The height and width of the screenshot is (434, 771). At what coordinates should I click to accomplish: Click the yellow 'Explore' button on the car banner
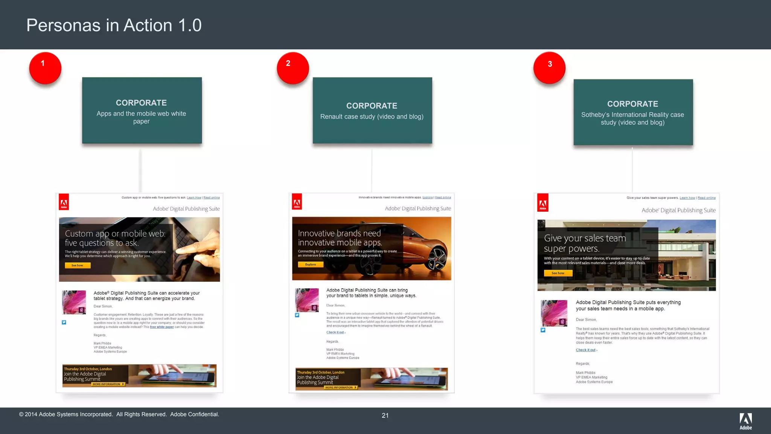click(311, 264)
